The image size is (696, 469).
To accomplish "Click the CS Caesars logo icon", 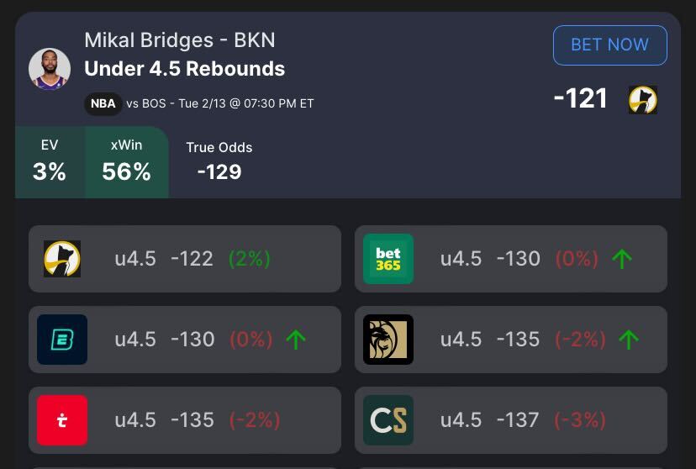I will 388,420.
